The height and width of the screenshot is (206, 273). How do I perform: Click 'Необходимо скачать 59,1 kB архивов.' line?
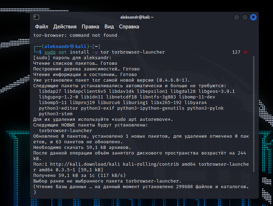click(82, 147)
